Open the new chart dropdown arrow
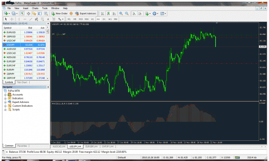269x161 pixels. click(9, 13)
